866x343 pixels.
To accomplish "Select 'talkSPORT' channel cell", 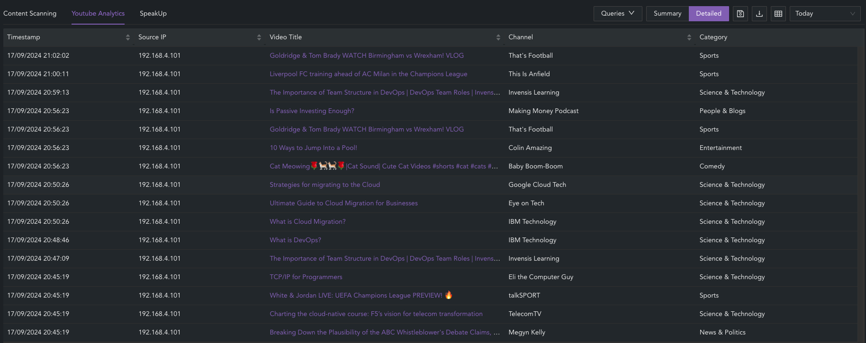I will tap(524, 295).
